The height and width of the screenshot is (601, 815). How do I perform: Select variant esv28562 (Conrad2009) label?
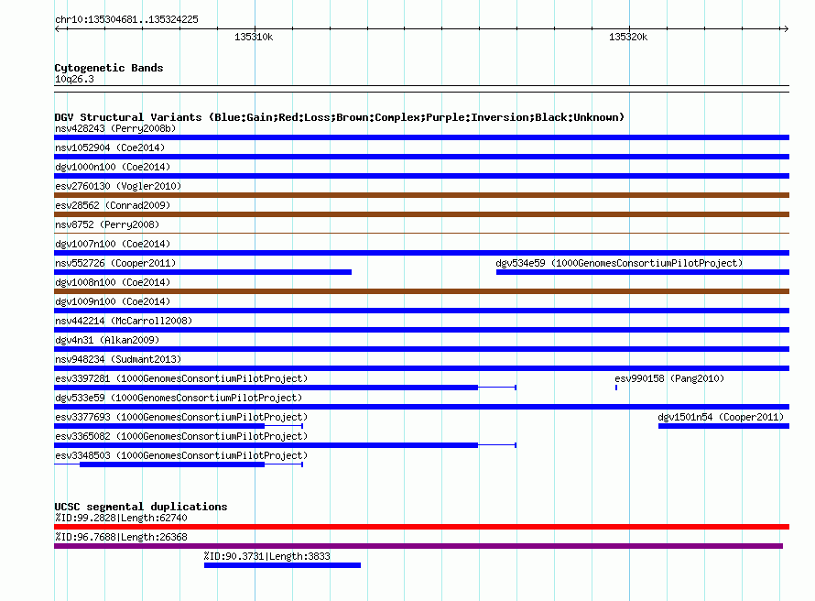tap(113, 205)
